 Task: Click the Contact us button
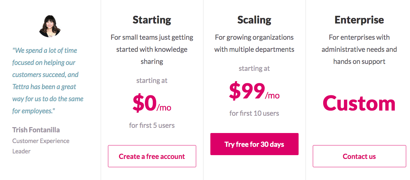click(359, 156)
